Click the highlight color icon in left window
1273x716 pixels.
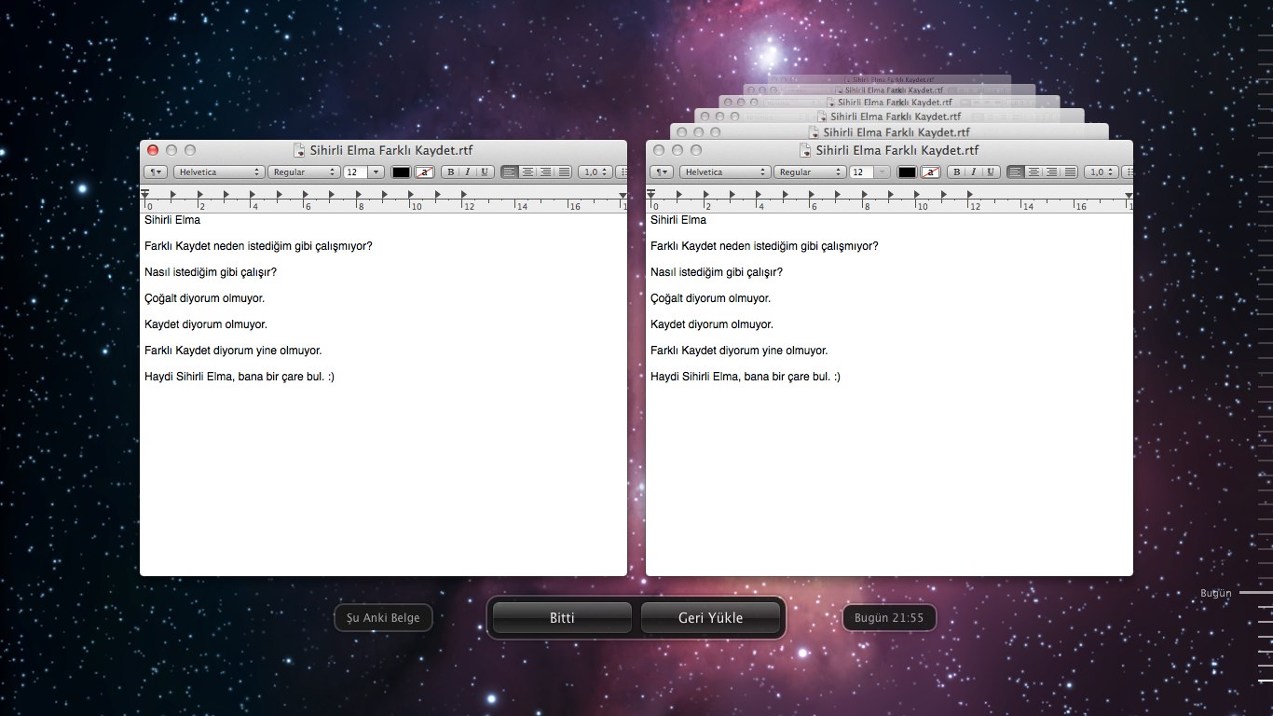[425, 172]
